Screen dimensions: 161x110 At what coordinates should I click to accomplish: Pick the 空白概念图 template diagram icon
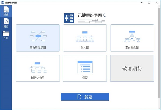[x=132, y=36]
